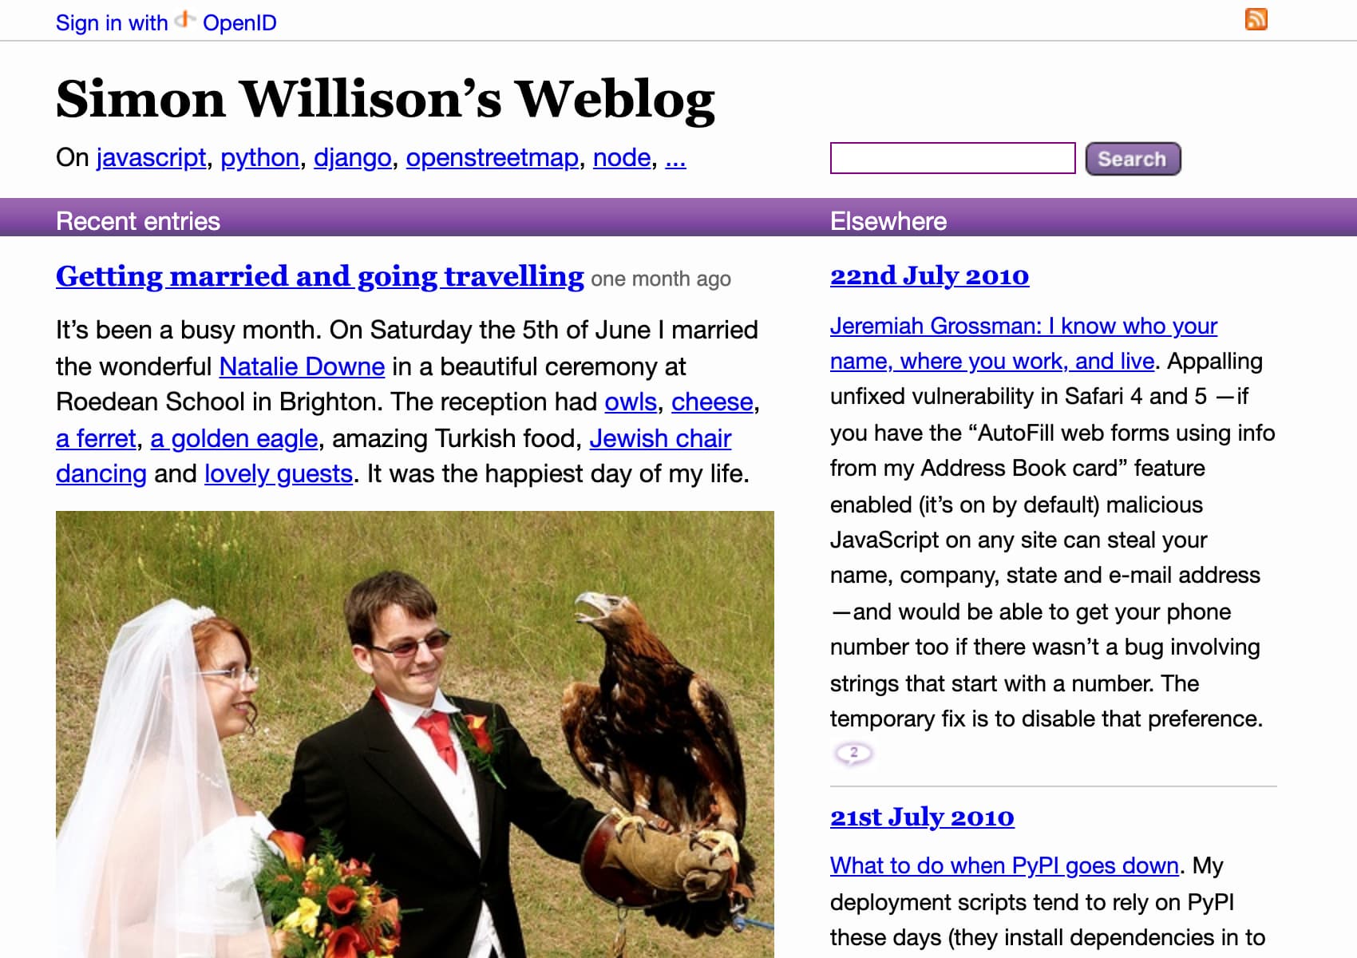Open the RSS feed icon
Screen dimensions: 1357x958
[1256, 19]
